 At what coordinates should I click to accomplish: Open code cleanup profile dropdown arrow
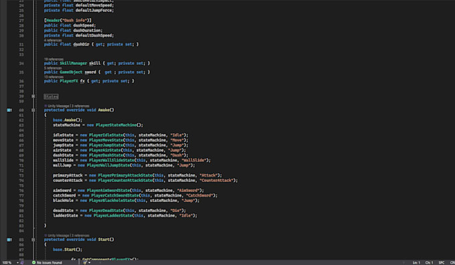(90, 262)
